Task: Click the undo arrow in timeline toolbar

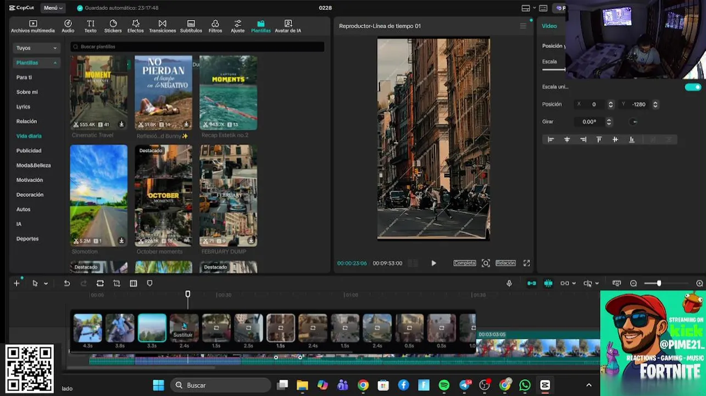Action: click(x=67, y=283)
